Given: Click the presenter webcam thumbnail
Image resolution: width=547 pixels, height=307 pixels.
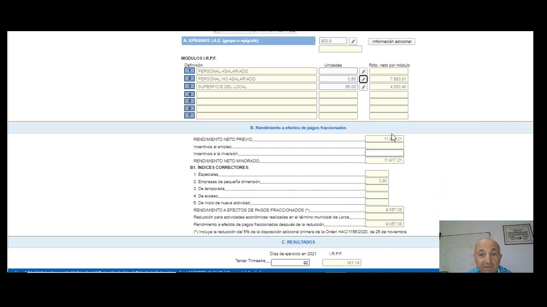Looking at the screenshot, I should click(x=486, y=246).
